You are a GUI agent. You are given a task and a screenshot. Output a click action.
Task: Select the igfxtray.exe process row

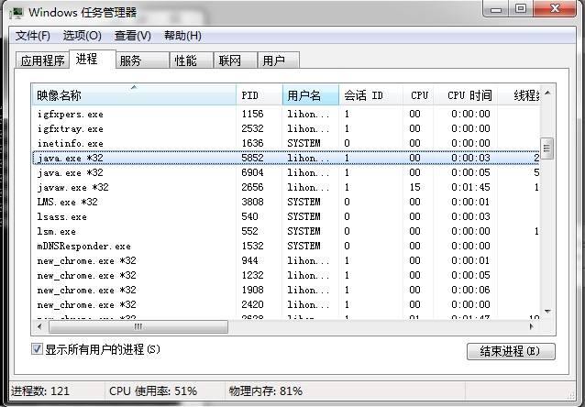pos(286,128)
